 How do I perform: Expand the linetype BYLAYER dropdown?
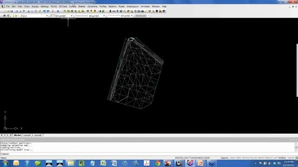pyautogui.click(x=104, y=16)
